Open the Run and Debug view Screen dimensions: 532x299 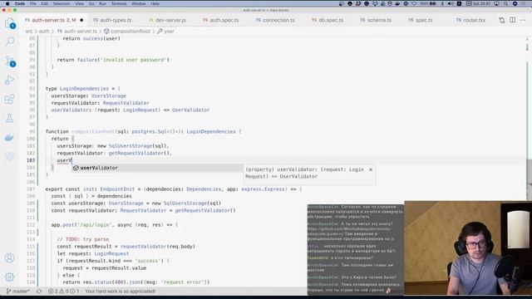click(9, 80)
